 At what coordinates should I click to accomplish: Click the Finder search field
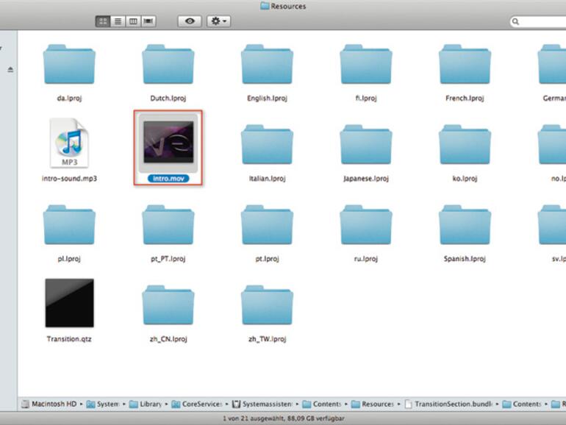pyautogui.click(x=538, y=21)
